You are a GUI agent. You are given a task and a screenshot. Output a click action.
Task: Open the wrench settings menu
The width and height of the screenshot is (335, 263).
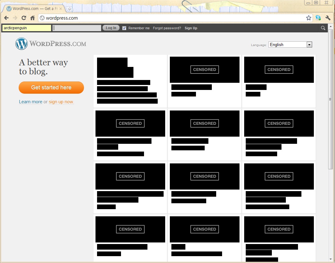tap(328, 18)
